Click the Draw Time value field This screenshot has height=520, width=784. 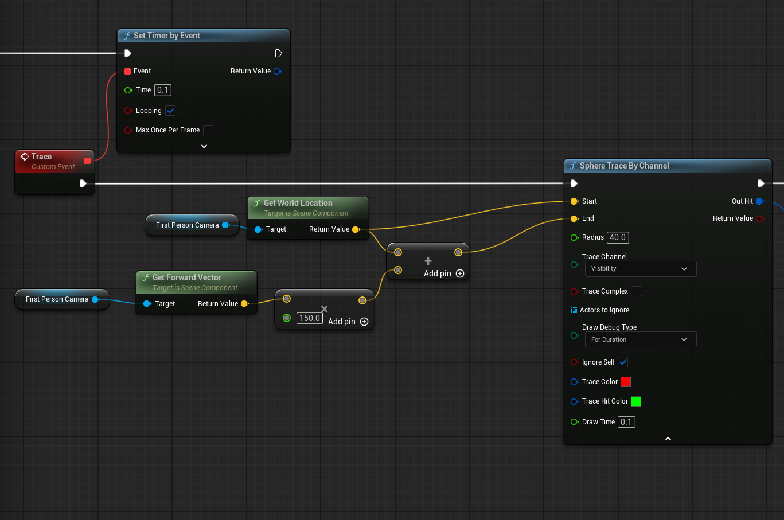click(x=626, y=422)
